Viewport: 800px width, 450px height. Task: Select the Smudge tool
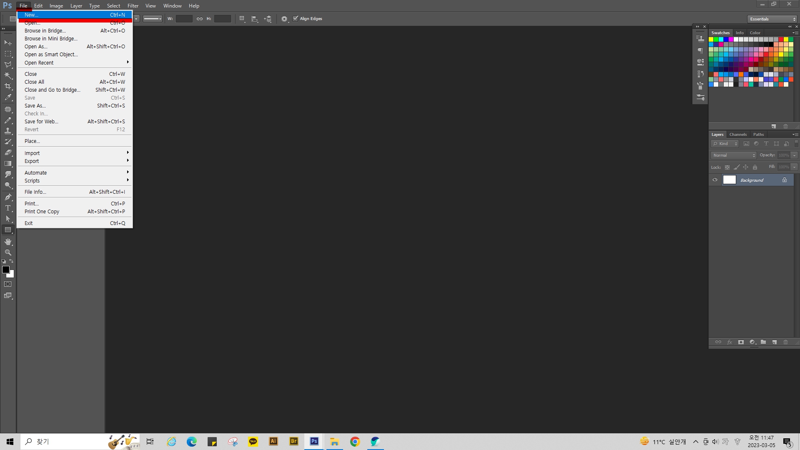pyautogui.click(x=8, y=174)
